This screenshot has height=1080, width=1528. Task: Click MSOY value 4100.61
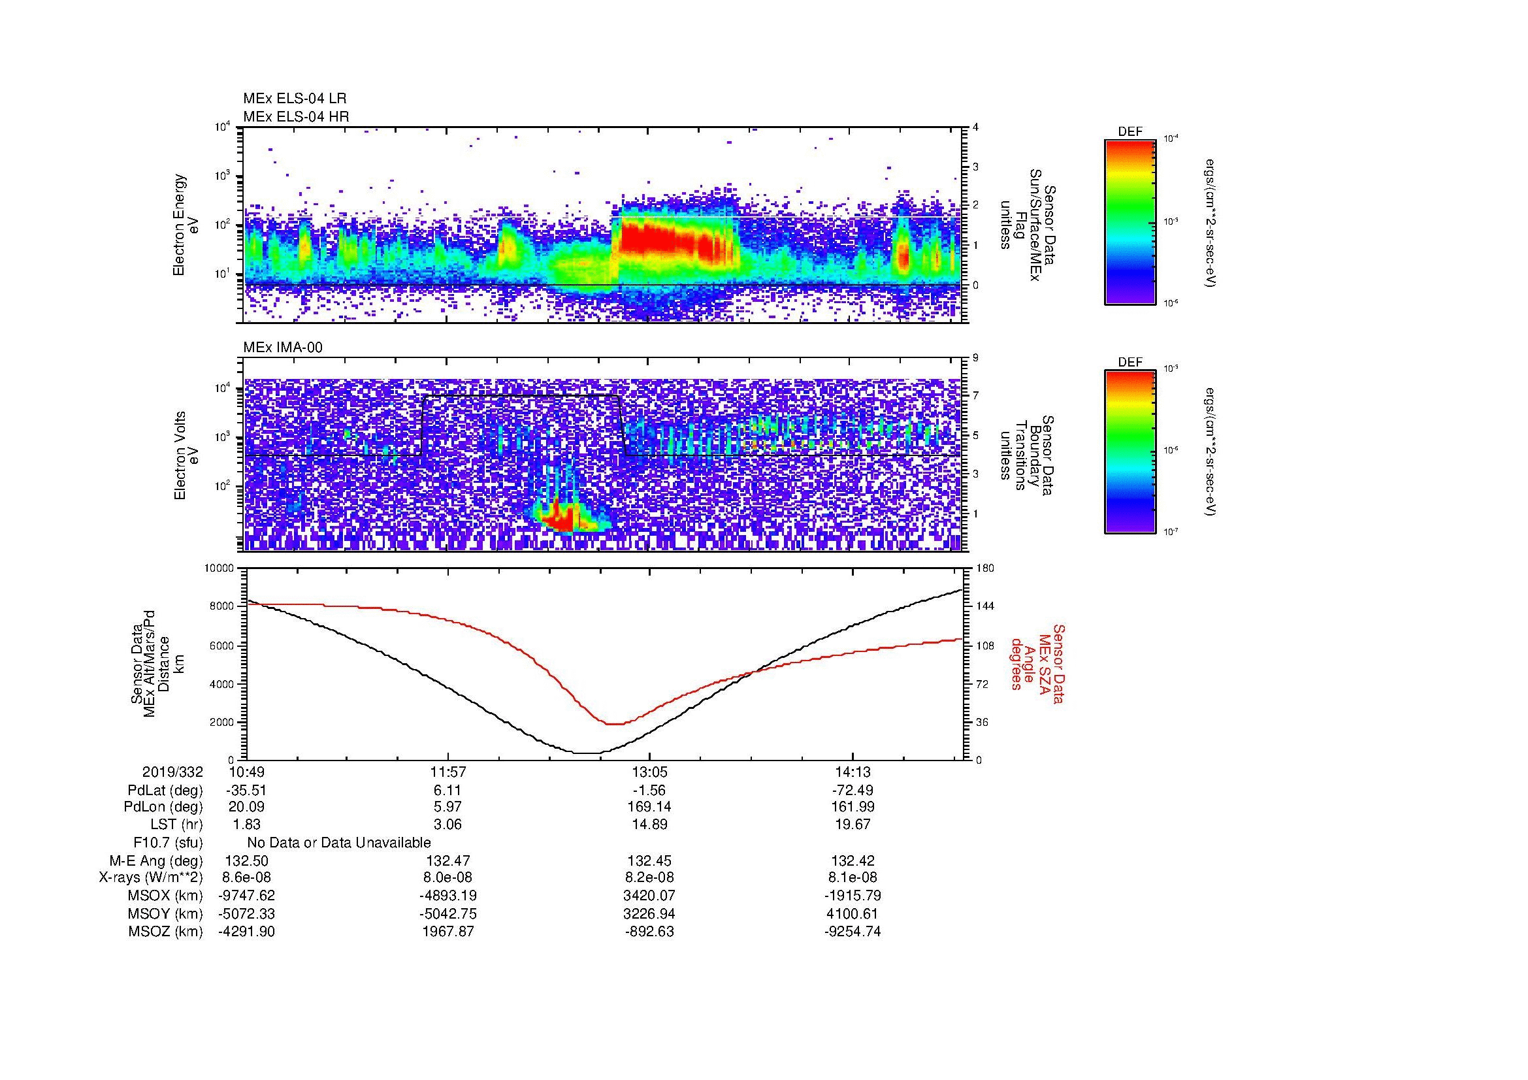coord(852,913)
